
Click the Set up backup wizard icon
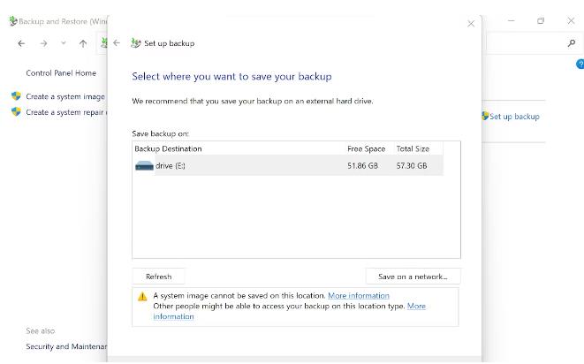[135, 43]
